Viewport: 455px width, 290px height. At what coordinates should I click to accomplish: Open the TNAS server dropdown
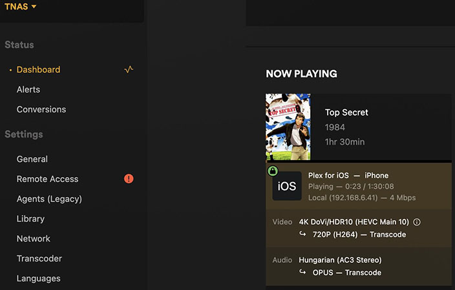tap(20, 6)
